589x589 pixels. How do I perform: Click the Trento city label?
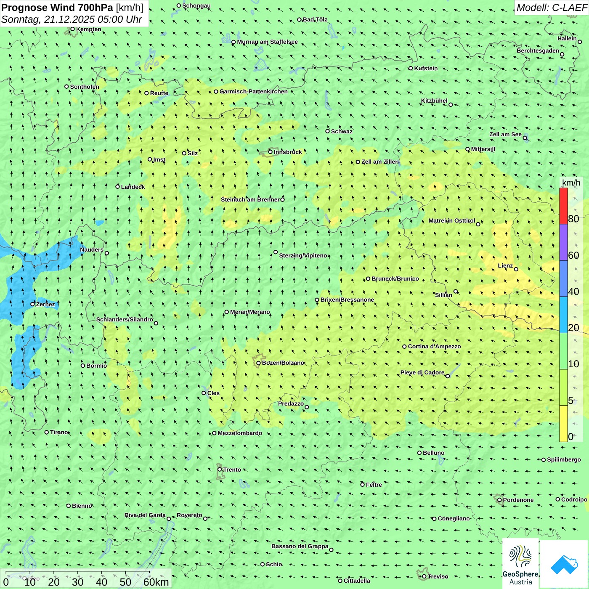[x=232, y=470]
